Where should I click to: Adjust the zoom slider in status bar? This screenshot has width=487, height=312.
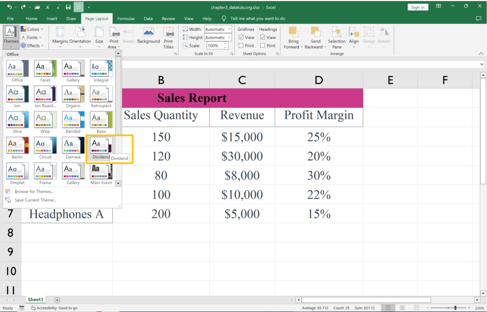click(456, 308)
